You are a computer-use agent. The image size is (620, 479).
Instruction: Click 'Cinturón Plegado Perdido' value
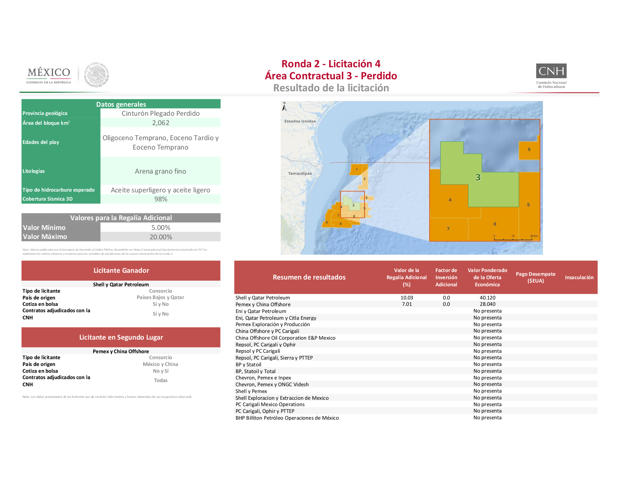160,113
